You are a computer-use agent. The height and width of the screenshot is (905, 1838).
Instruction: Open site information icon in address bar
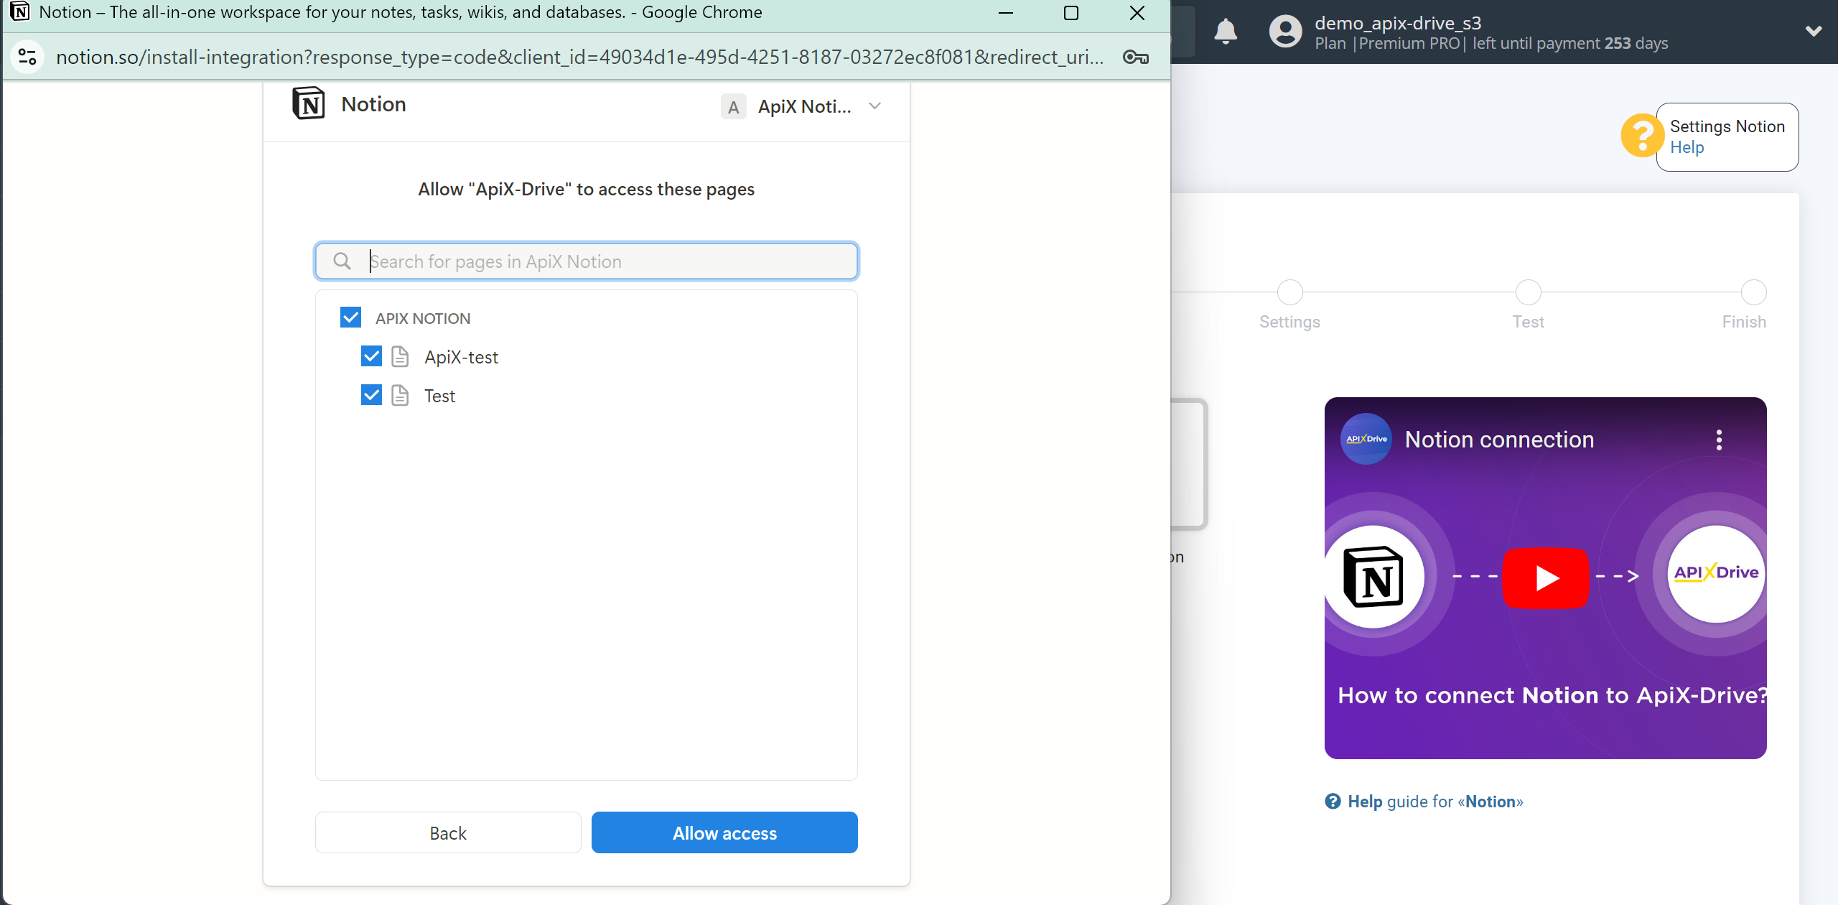(x=27, y=57)
